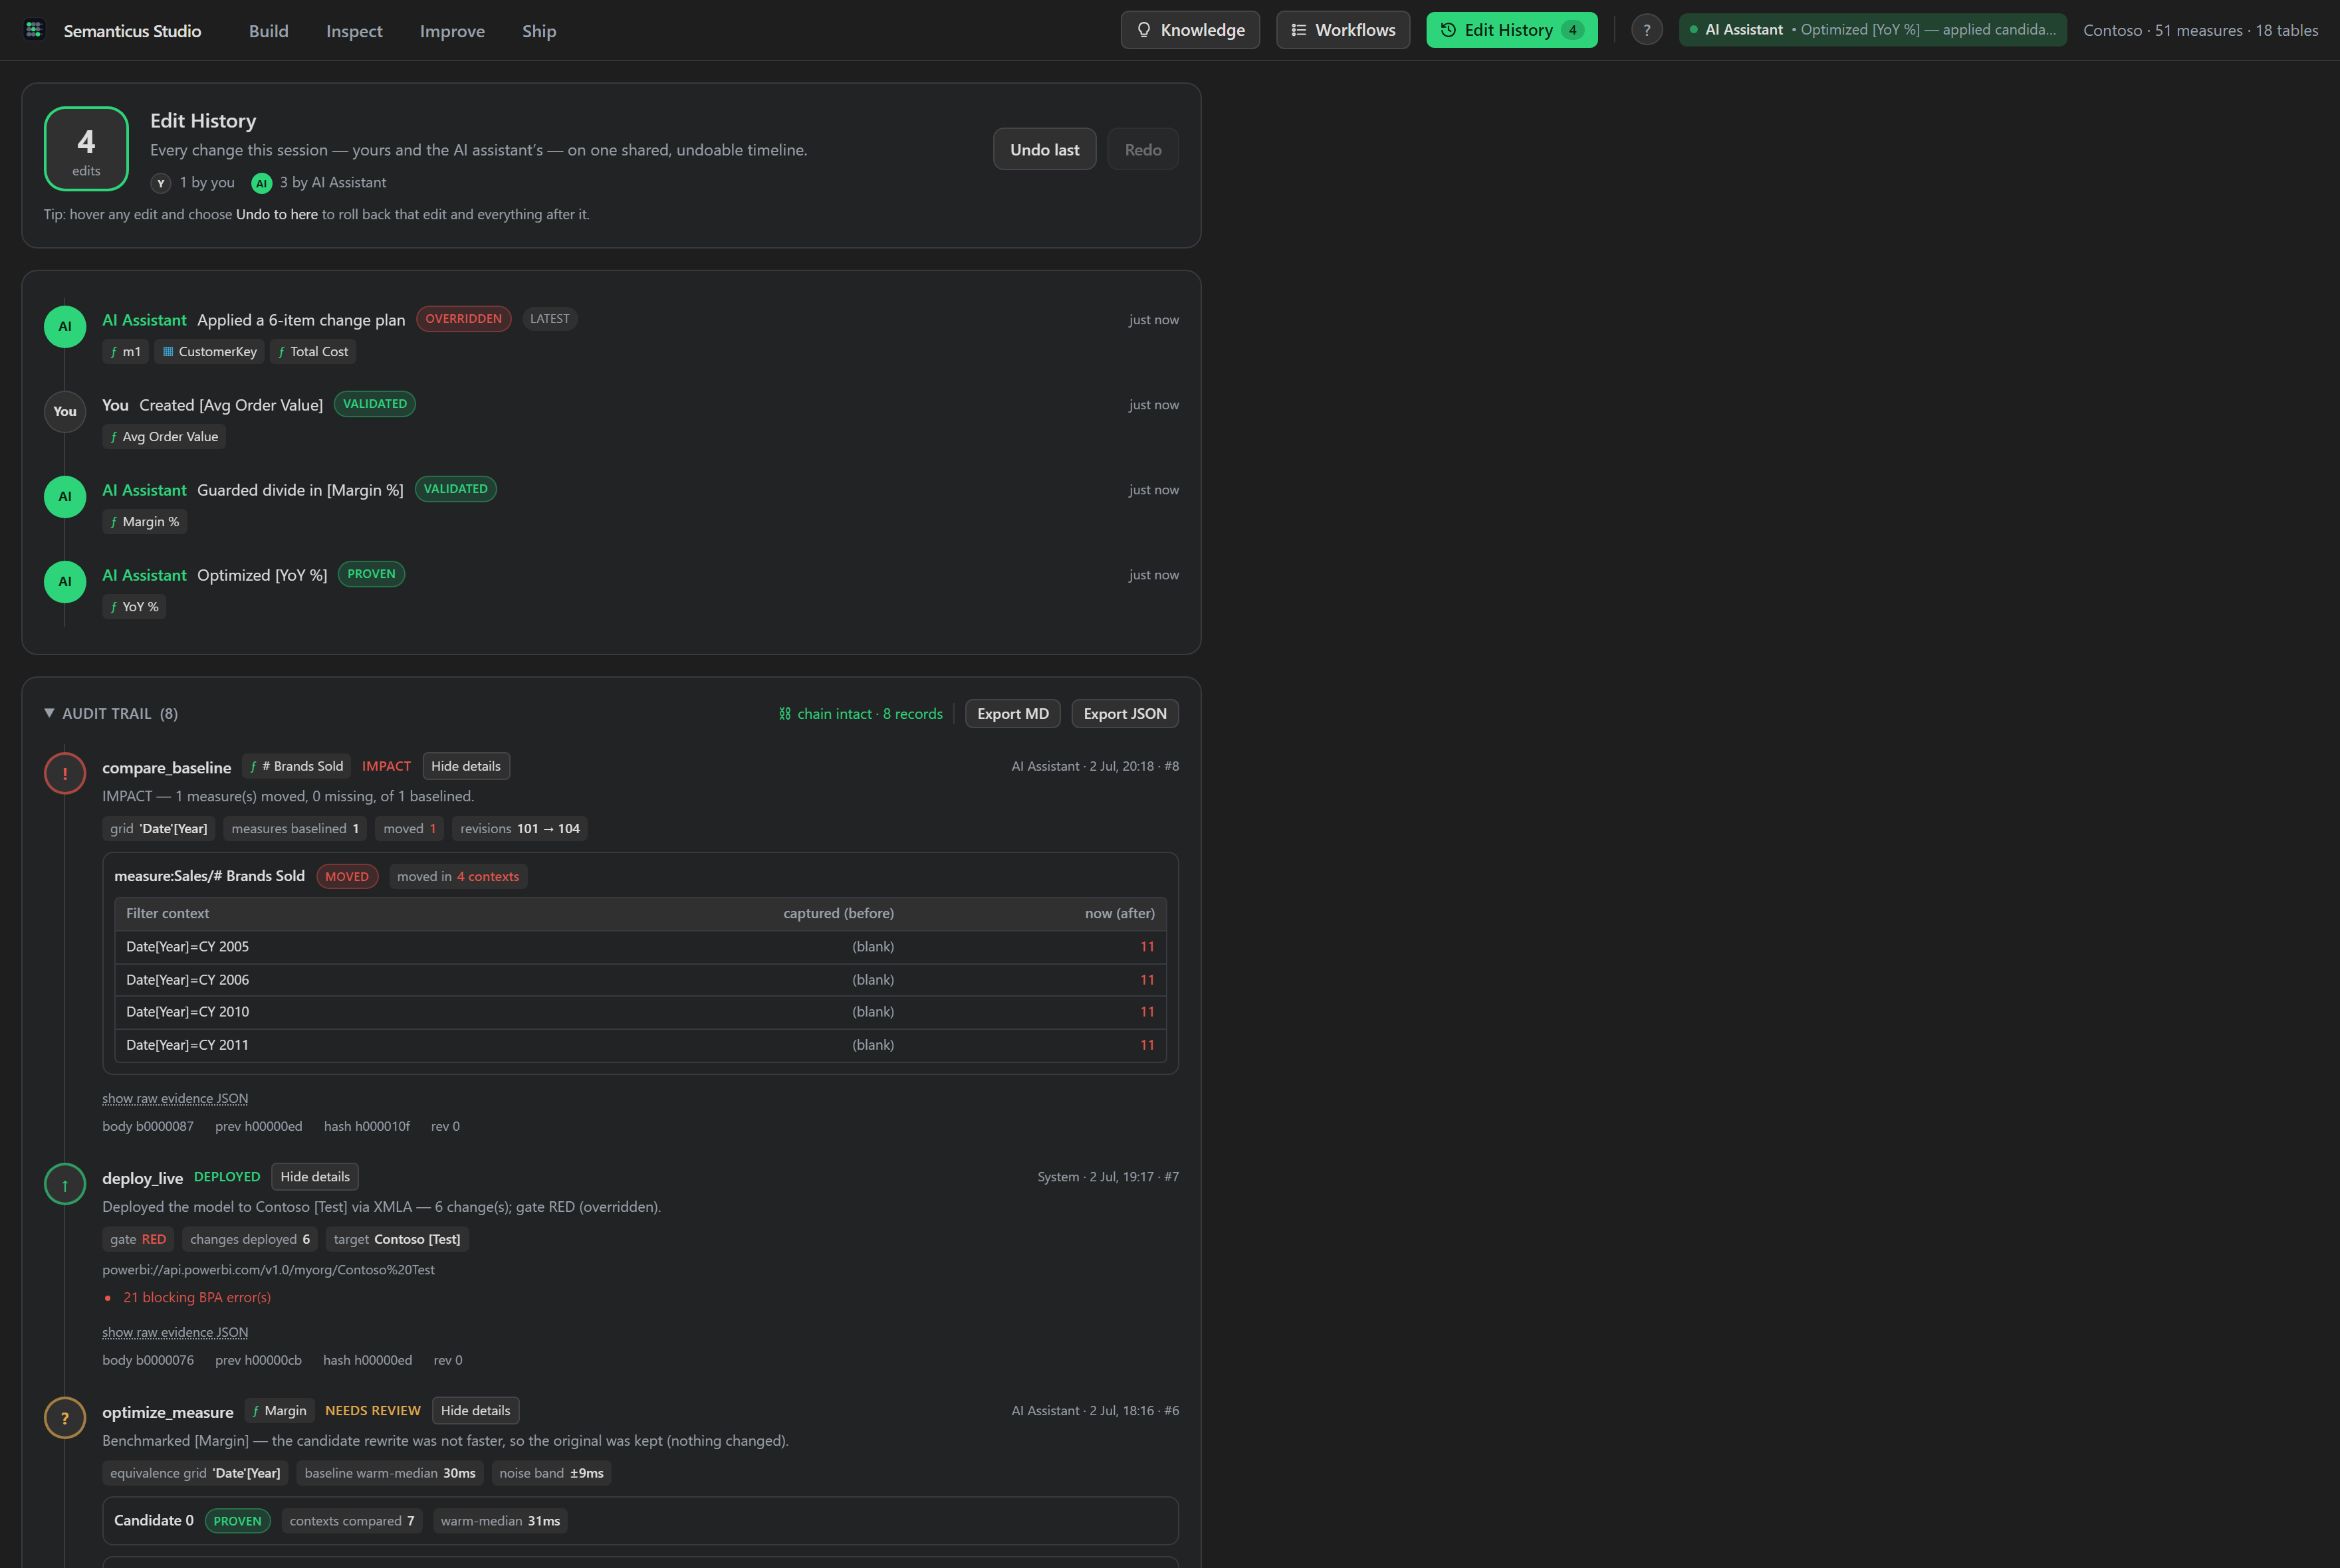The image size is (2340, 1568).
Task: Show raw evidence JSON for deploy_live
Action: pyautogui.click(x=175, y=1332)
